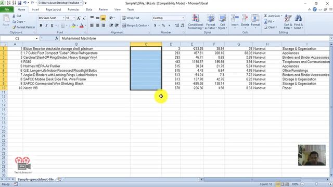Screen dimensions: 333x187
Task: Toggle Bottom Align vertical alignment
Action: 103,18
